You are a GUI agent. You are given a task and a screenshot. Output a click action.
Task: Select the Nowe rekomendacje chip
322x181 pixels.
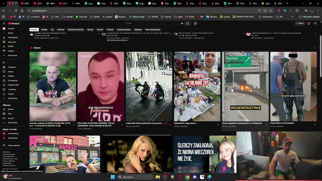point(153,30)
